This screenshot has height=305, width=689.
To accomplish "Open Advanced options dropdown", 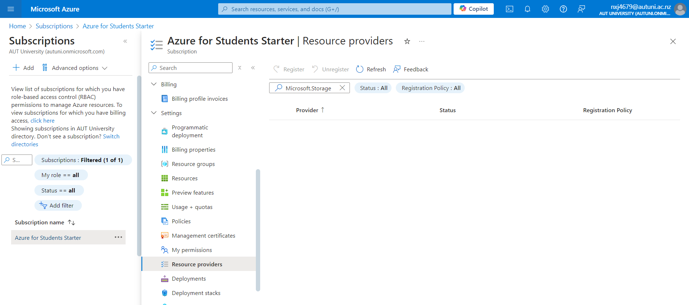I will 75,68.
